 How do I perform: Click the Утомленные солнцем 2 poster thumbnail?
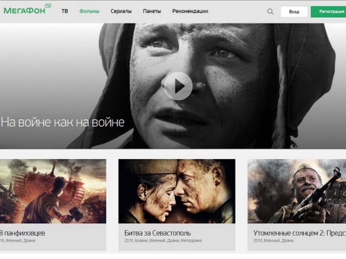(297, 191)
